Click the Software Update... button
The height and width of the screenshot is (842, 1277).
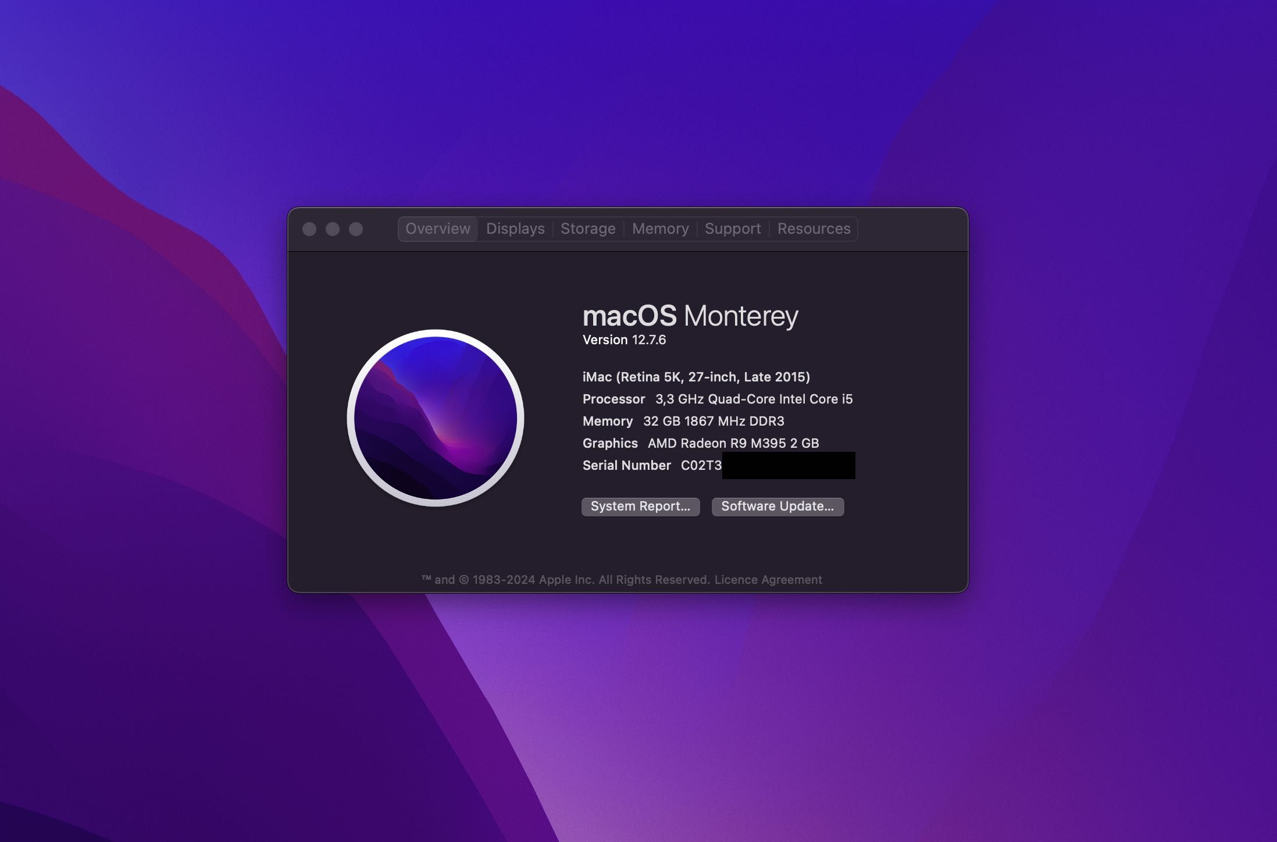click(x=777, y=506)
